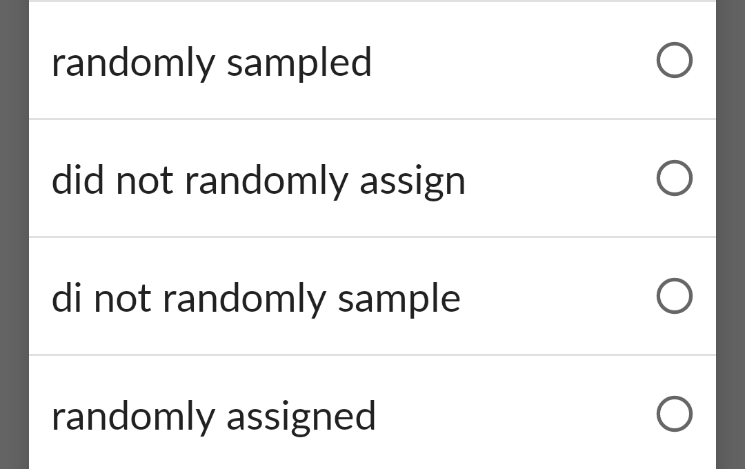Select the 'randomly sampled' radio button
This screenshot has width=745, height=469.
674,60
